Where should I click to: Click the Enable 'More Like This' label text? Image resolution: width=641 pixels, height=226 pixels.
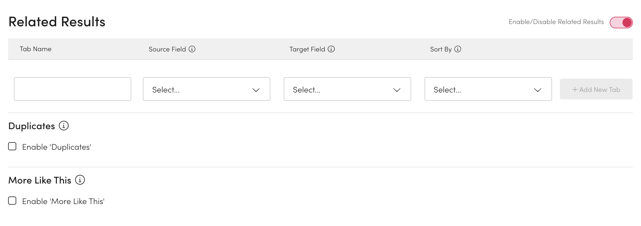(x=63, y=201)
